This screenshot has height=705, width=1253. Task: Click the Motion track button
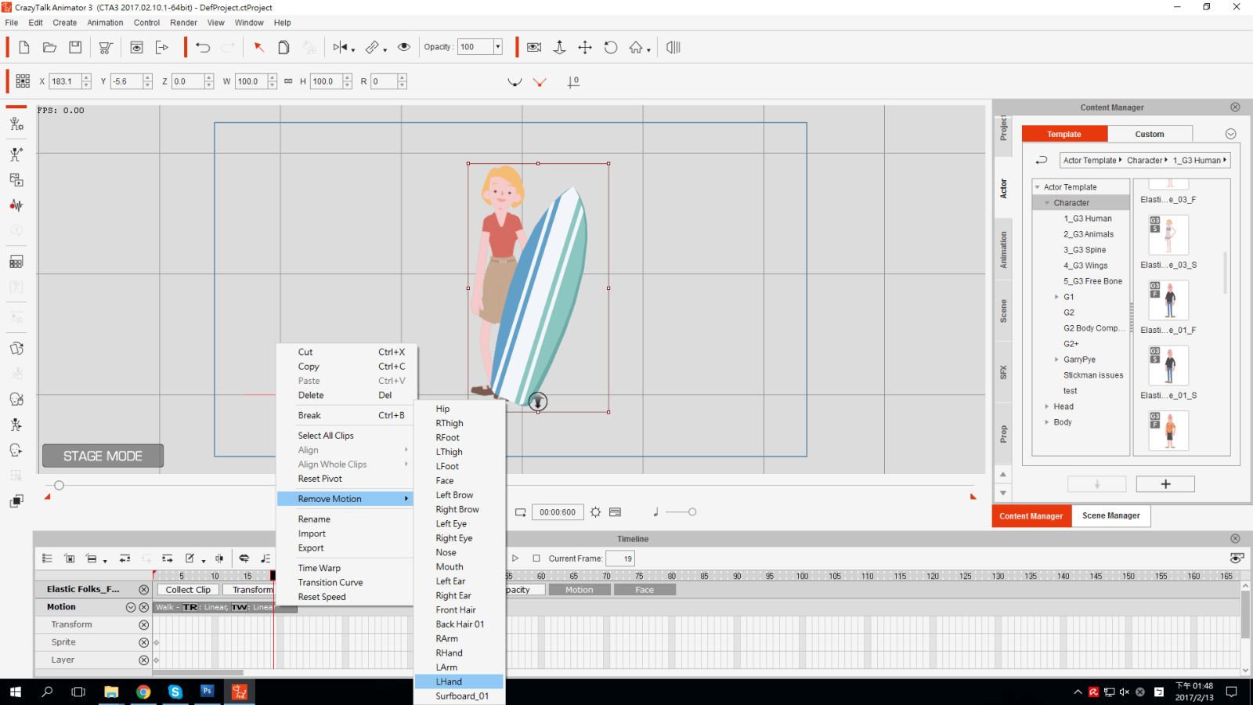coord(579,590)
